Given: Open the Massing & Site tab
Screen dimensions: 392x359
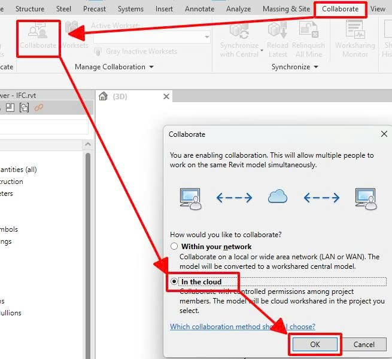Looking at the screenshot, I should pyautogui.click(x=286, y=9).
